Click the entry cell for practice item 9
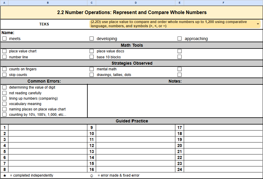 [x=135, y=128]
